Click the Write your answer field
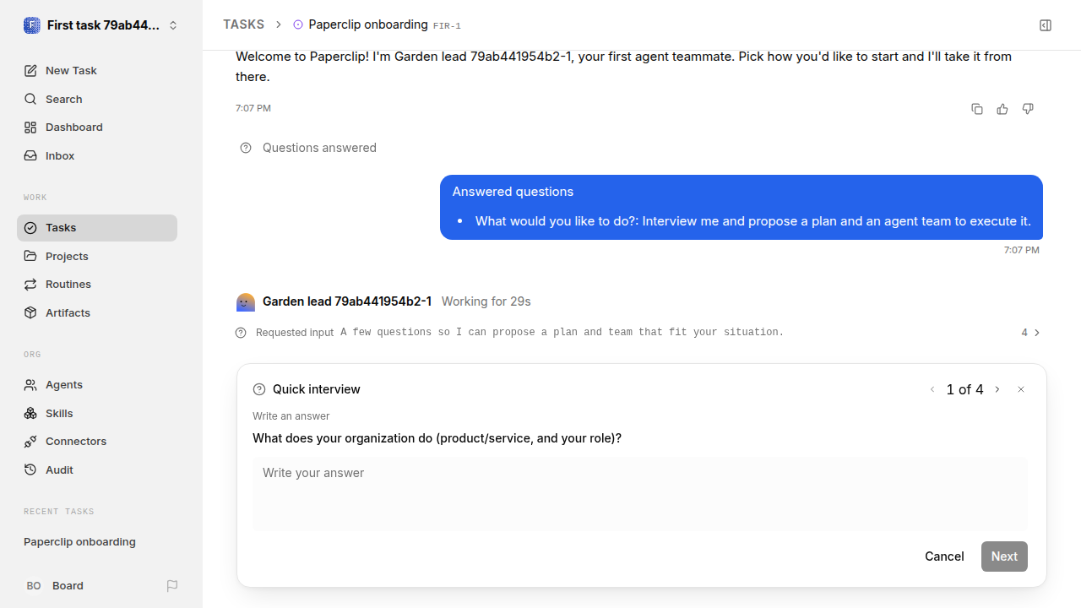The image size is (1081, 608). pos(640,494)
